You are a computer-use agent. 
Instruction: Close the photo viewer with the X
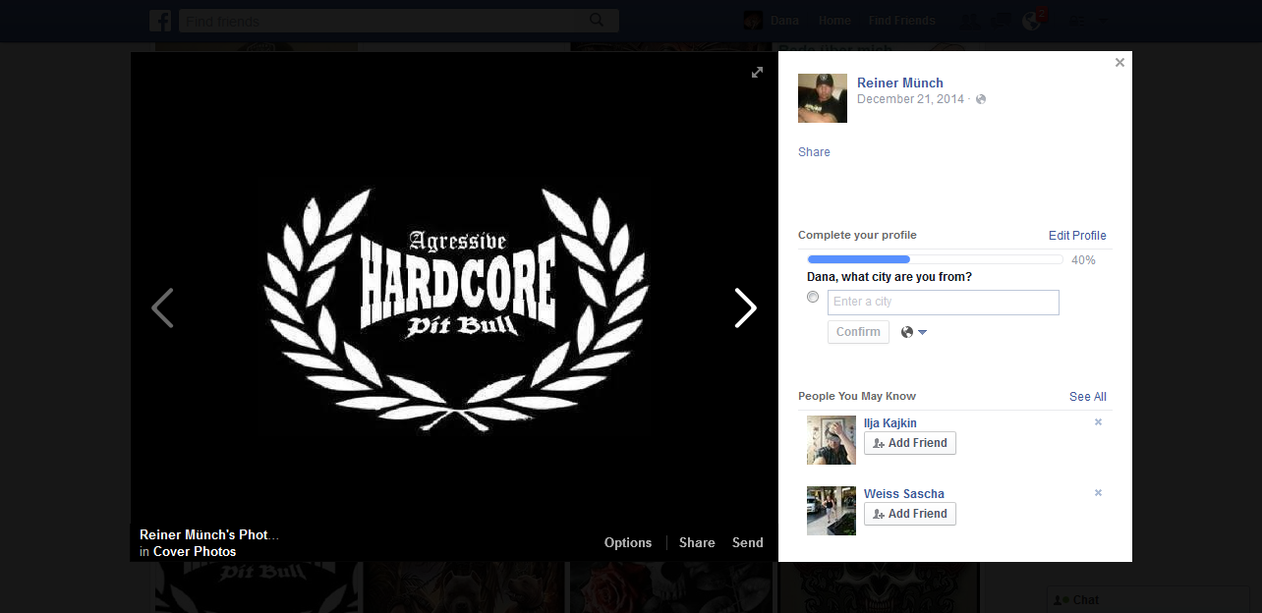(x=1119, y=63)
